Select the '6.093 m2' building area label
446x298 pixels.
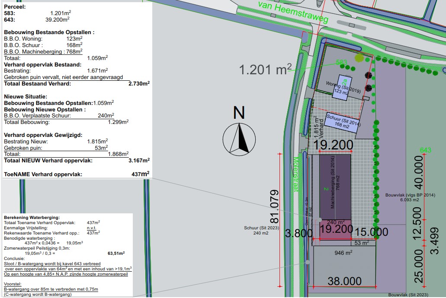click(410, 200)
